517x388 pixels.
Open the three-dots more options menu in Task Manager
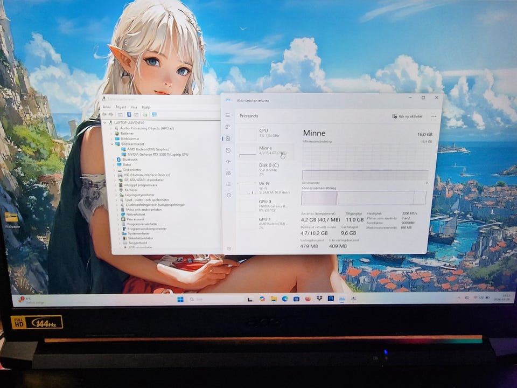tap(434, 116)
